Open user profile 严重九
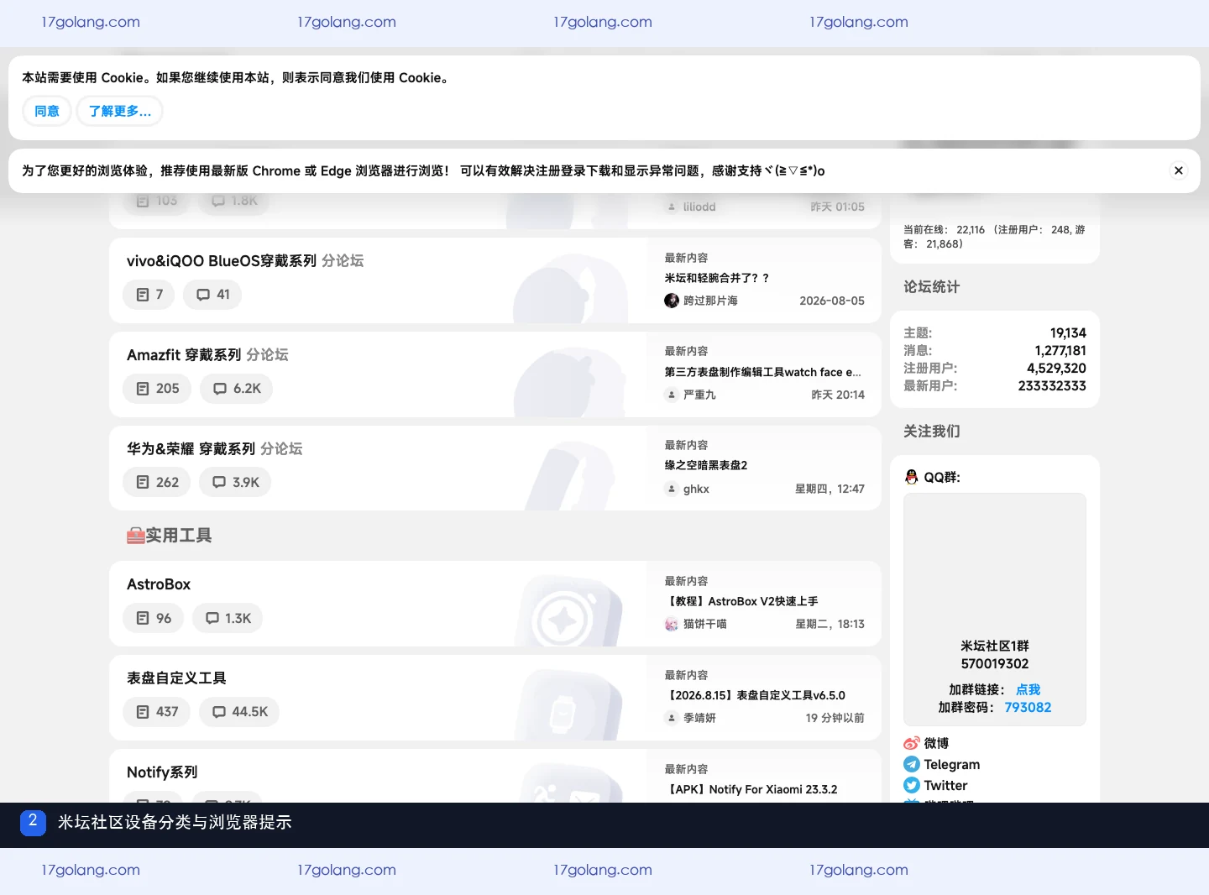The image size is (1209, 895). tap(699, 395)
